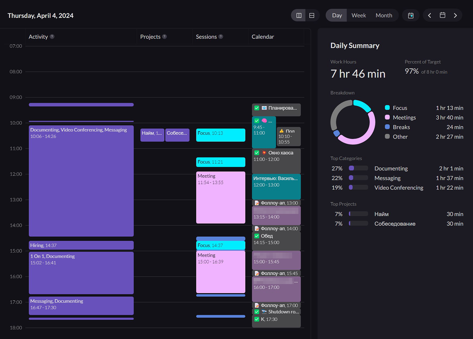The height and width of the screenshot is (339, 473).
Task: Open the Projects column help icon
Action: (x=164, y=36)
